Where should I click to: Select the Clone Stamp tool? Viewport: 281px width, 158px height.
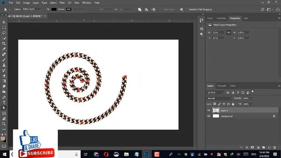pos(4,65)
